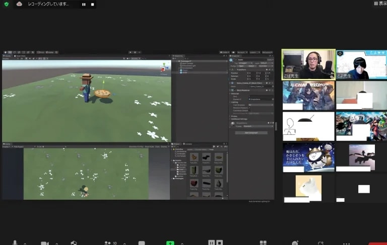Toggle the GameObject active checkbox in Inspector
This screenshot has width=387, height=245.
tap(236, 60)
